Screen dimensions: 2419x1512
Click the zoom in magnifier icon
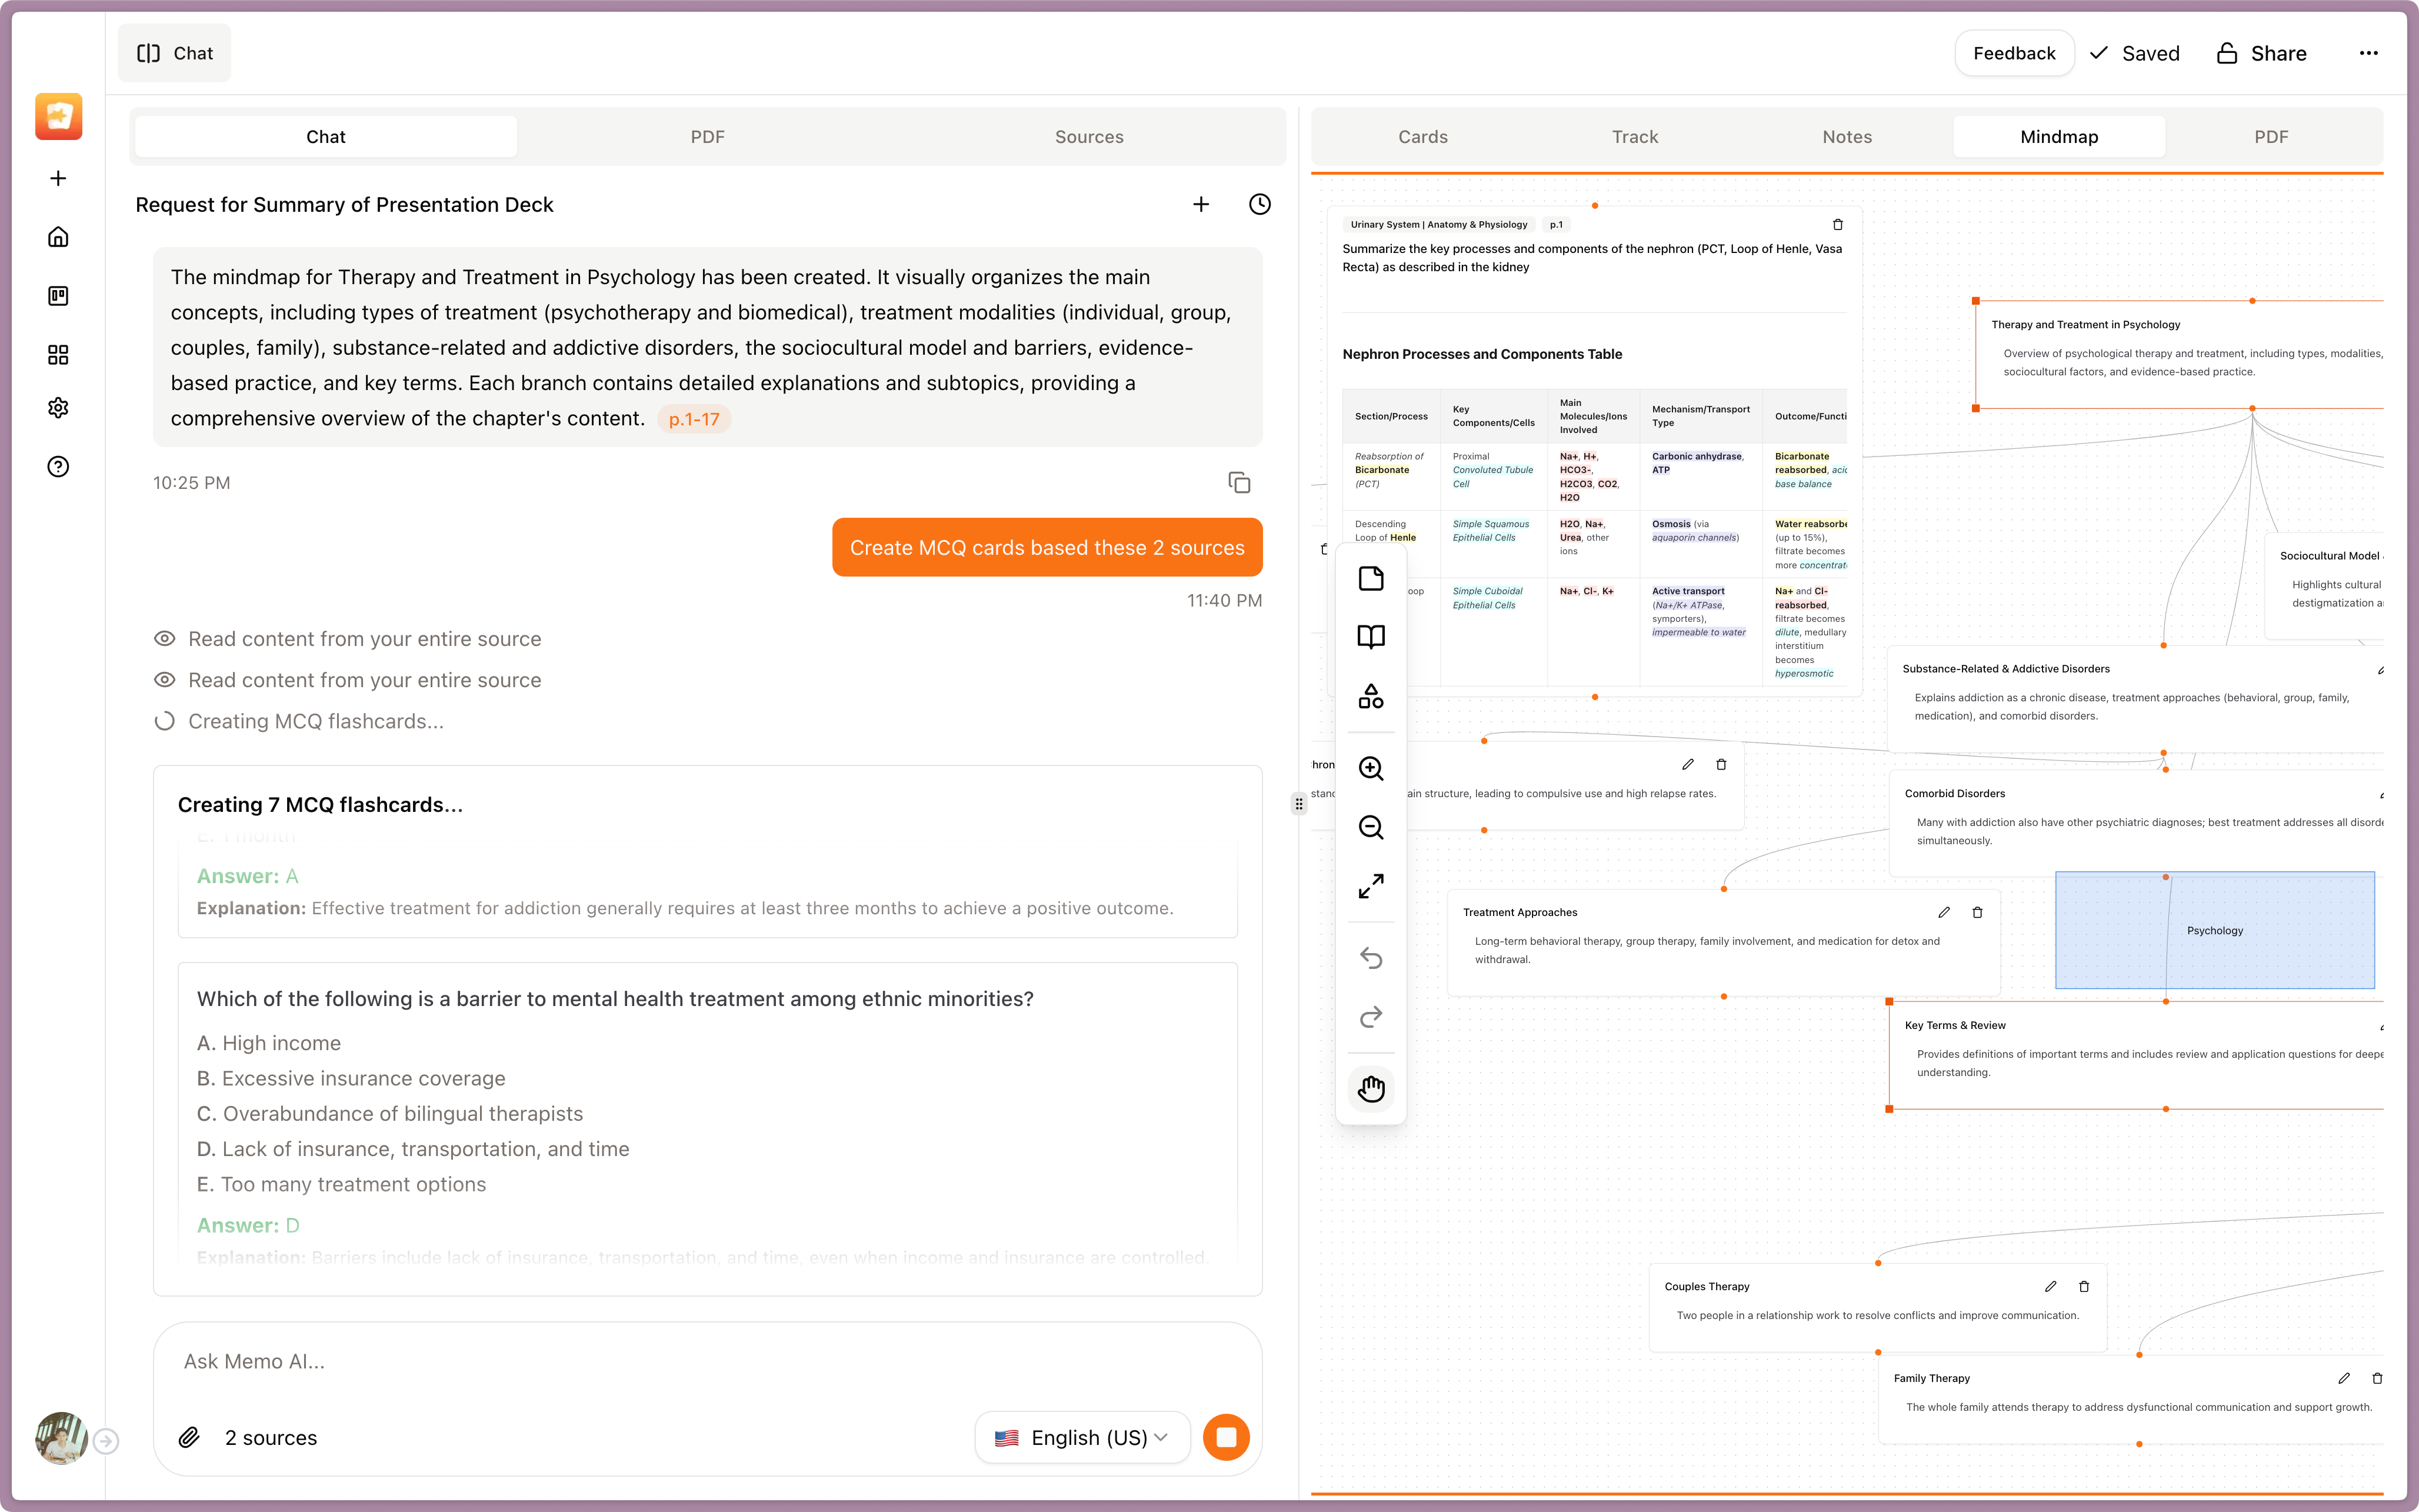pos(1371,768)
